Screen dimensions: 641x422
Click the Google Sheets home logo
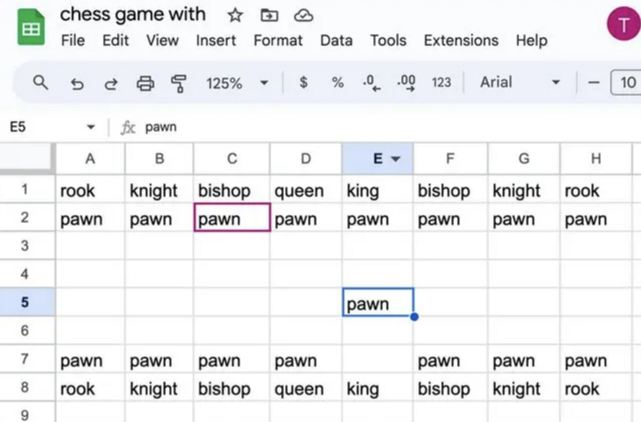tap(31, 27)
